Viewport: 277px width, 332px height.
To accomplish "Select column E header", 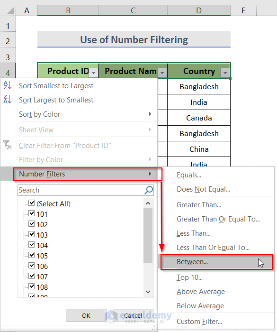I will pyautogui.click(x=243, y=10).
